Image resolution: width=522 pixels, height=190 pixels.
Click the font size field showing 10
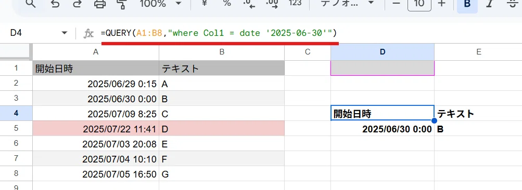(419, 4)
